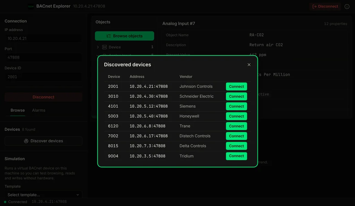Click the Return air CO2 description value
Image resolution: width=355 pixels, height=206 pixels.
coord(266,45)
